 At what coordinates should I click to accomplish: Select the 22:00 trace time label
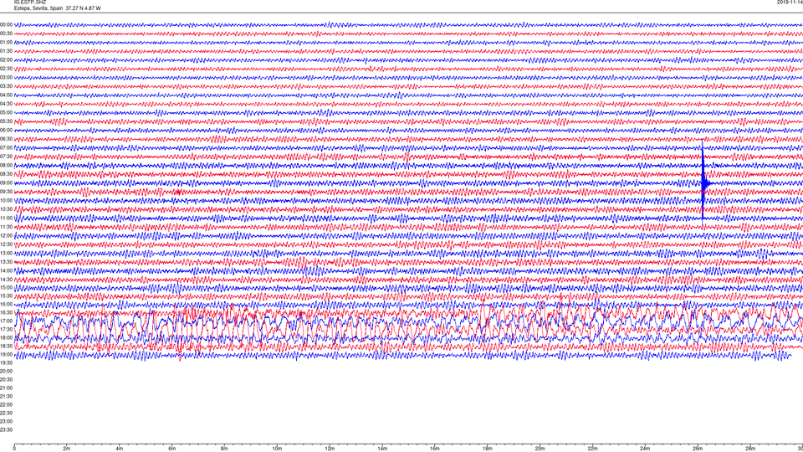tap(6, 405)
